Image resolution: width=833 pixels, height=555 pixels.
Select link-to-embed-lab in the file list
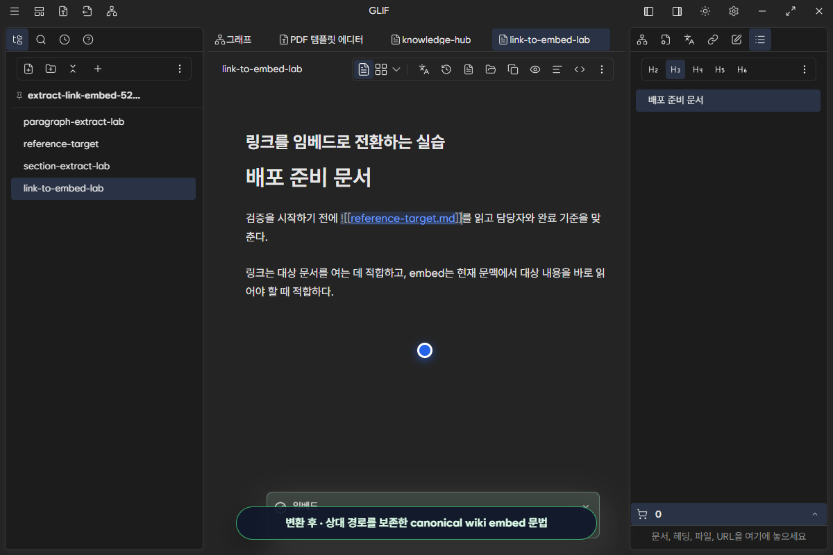[x=103, y=188]
